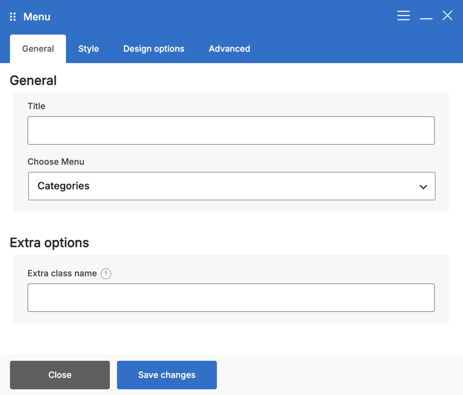Focus the Extra class name input
The image size is (463, 395).
pos(231,298)
